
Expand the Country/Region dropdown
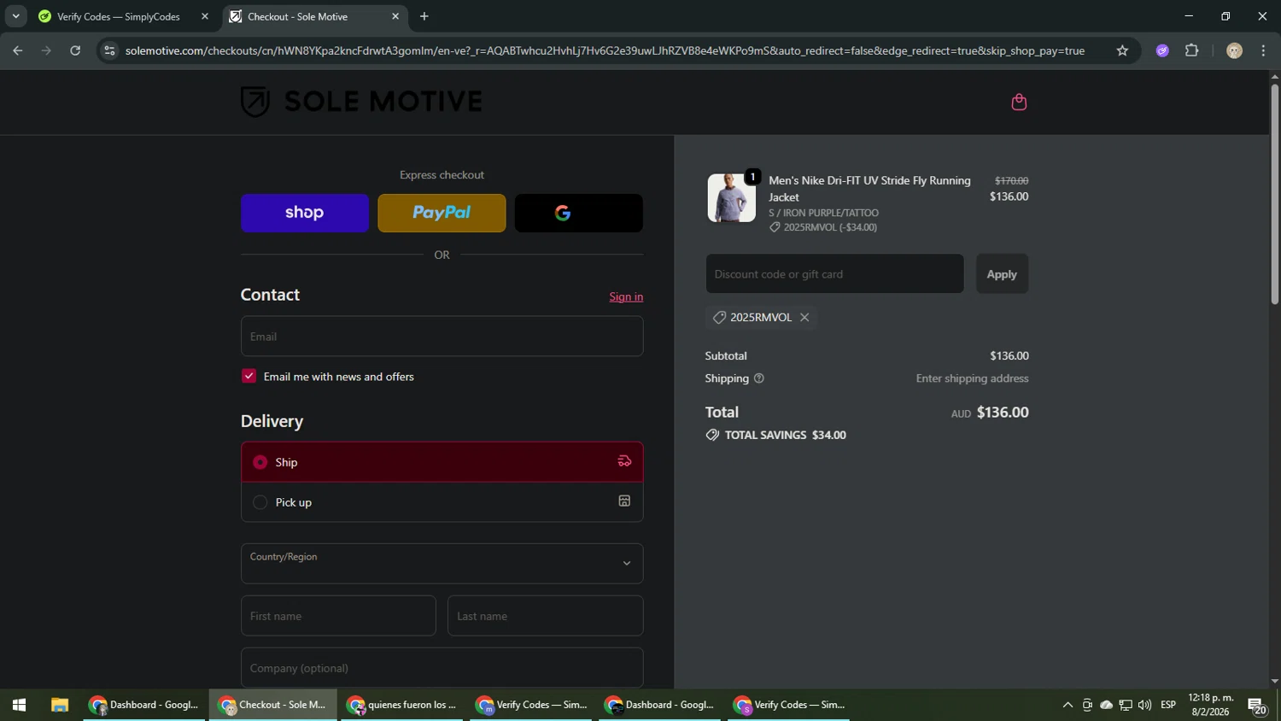(x=442, y=564)
